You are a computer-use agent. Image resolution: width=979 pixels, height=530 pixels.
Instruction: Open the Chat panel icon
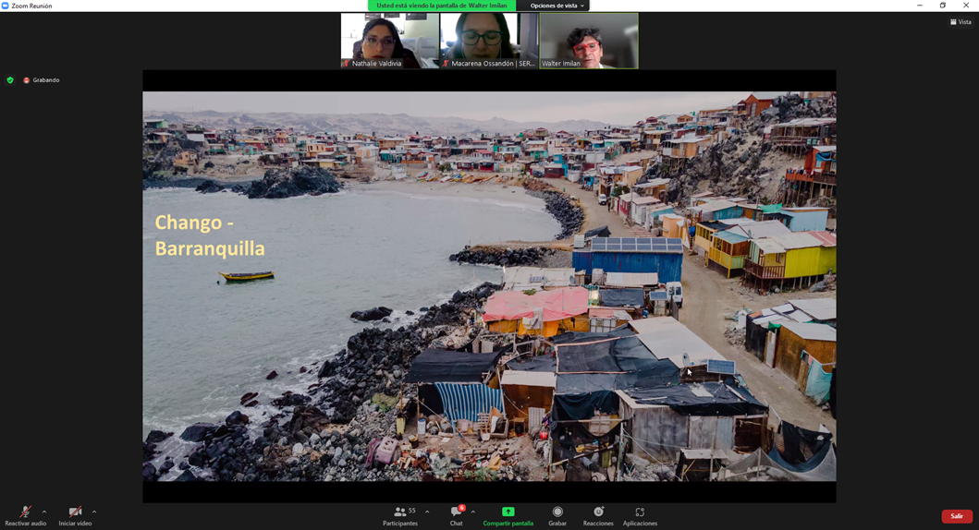[x=456, y=512]
